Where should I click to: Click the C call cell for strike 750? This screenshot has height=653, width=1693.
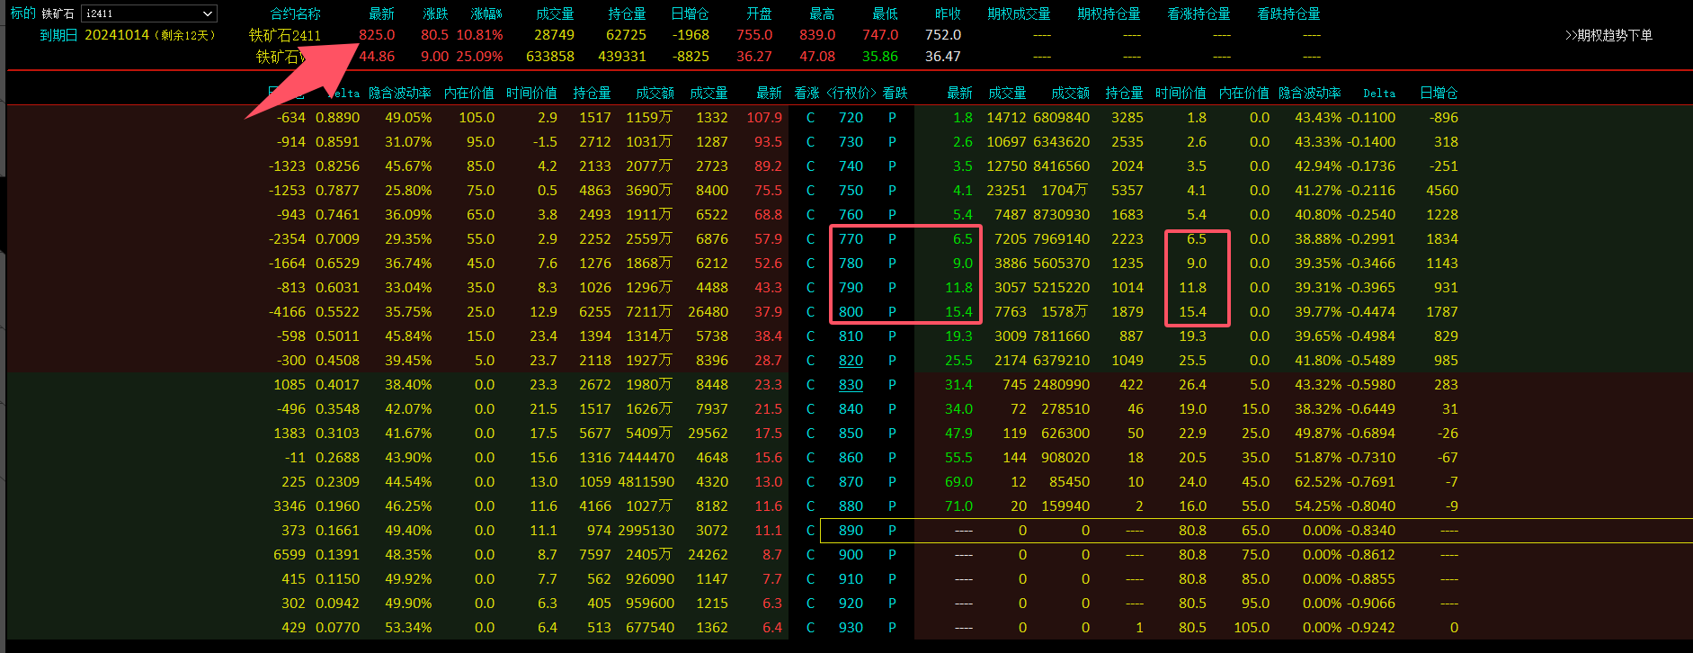pos(810,191)
